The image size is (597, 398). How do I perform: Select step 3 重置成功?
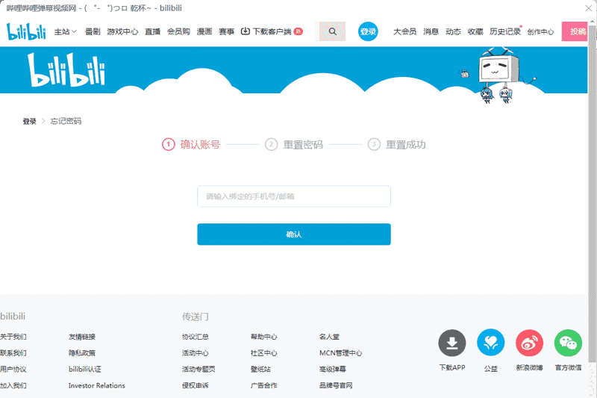[397, 144]
